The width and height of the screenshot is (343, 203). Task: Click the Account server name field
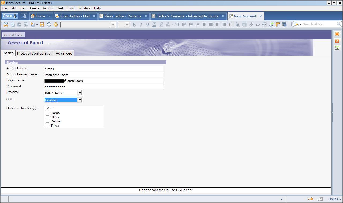click(104, 75)
